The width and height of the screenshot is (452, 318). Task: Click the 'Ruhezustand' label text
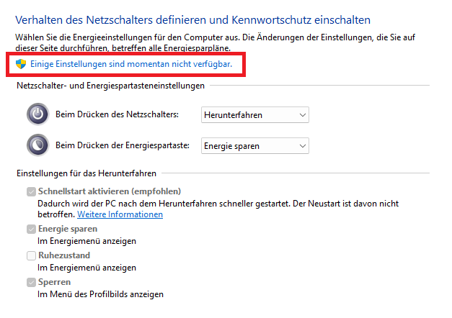[x=63, y=255]
